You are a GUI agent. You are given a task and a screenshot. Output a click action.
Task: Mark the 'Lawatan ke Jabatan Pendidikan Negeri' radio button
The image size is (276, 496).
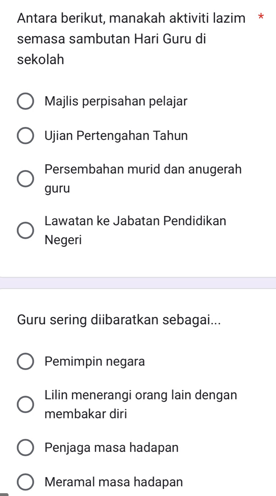[26, 230]
